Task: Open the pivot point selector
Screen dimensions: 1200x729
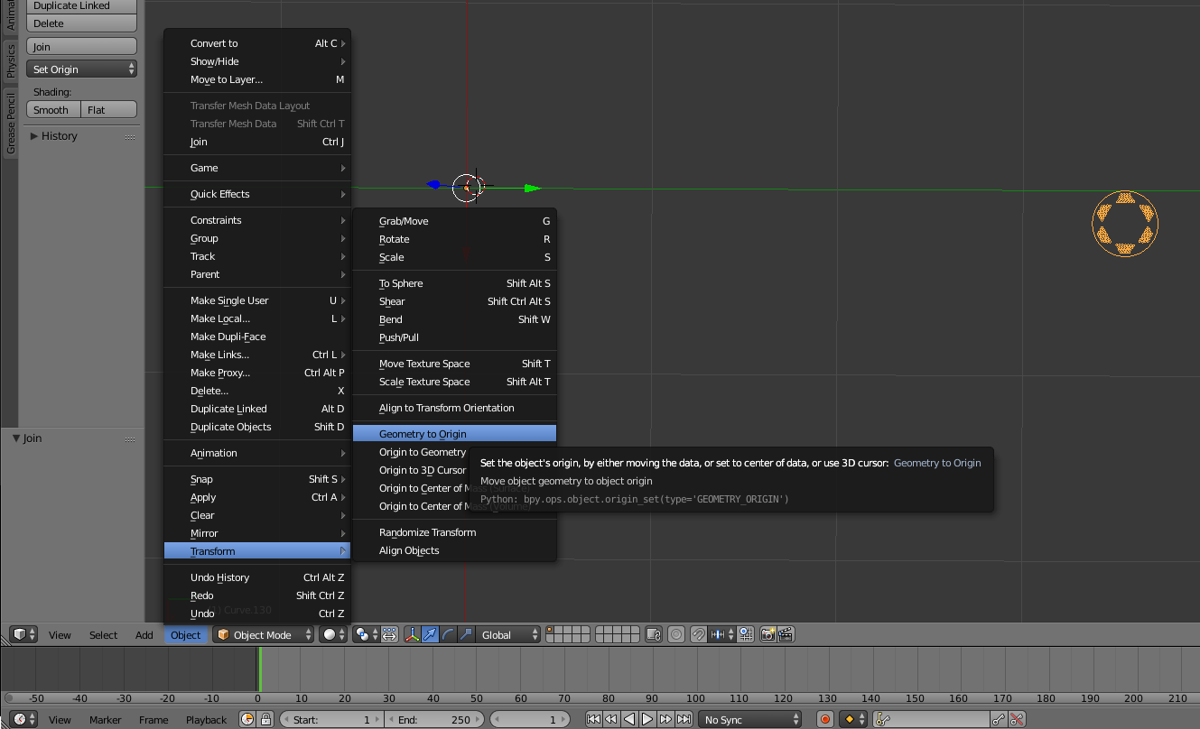Action: (x=366, y=634)
